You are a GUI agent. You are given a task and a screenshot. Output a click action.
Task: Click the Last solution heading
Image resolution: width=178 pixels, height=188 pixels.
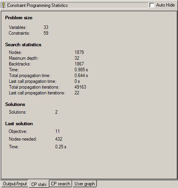[19, 124]
